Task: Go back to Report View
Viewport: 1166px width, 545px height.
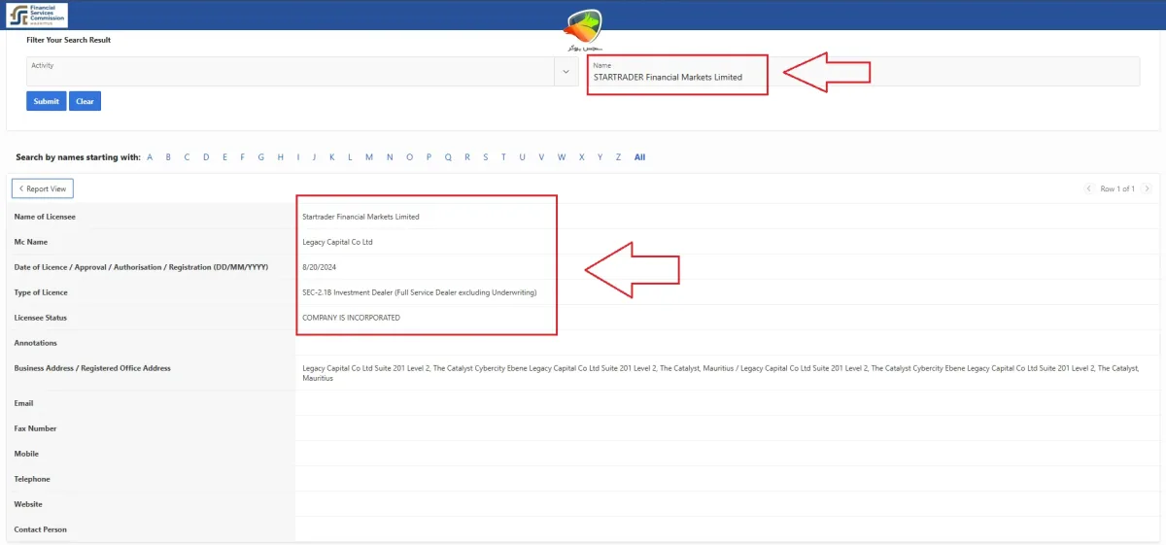Action: click(x=43, y=188)
